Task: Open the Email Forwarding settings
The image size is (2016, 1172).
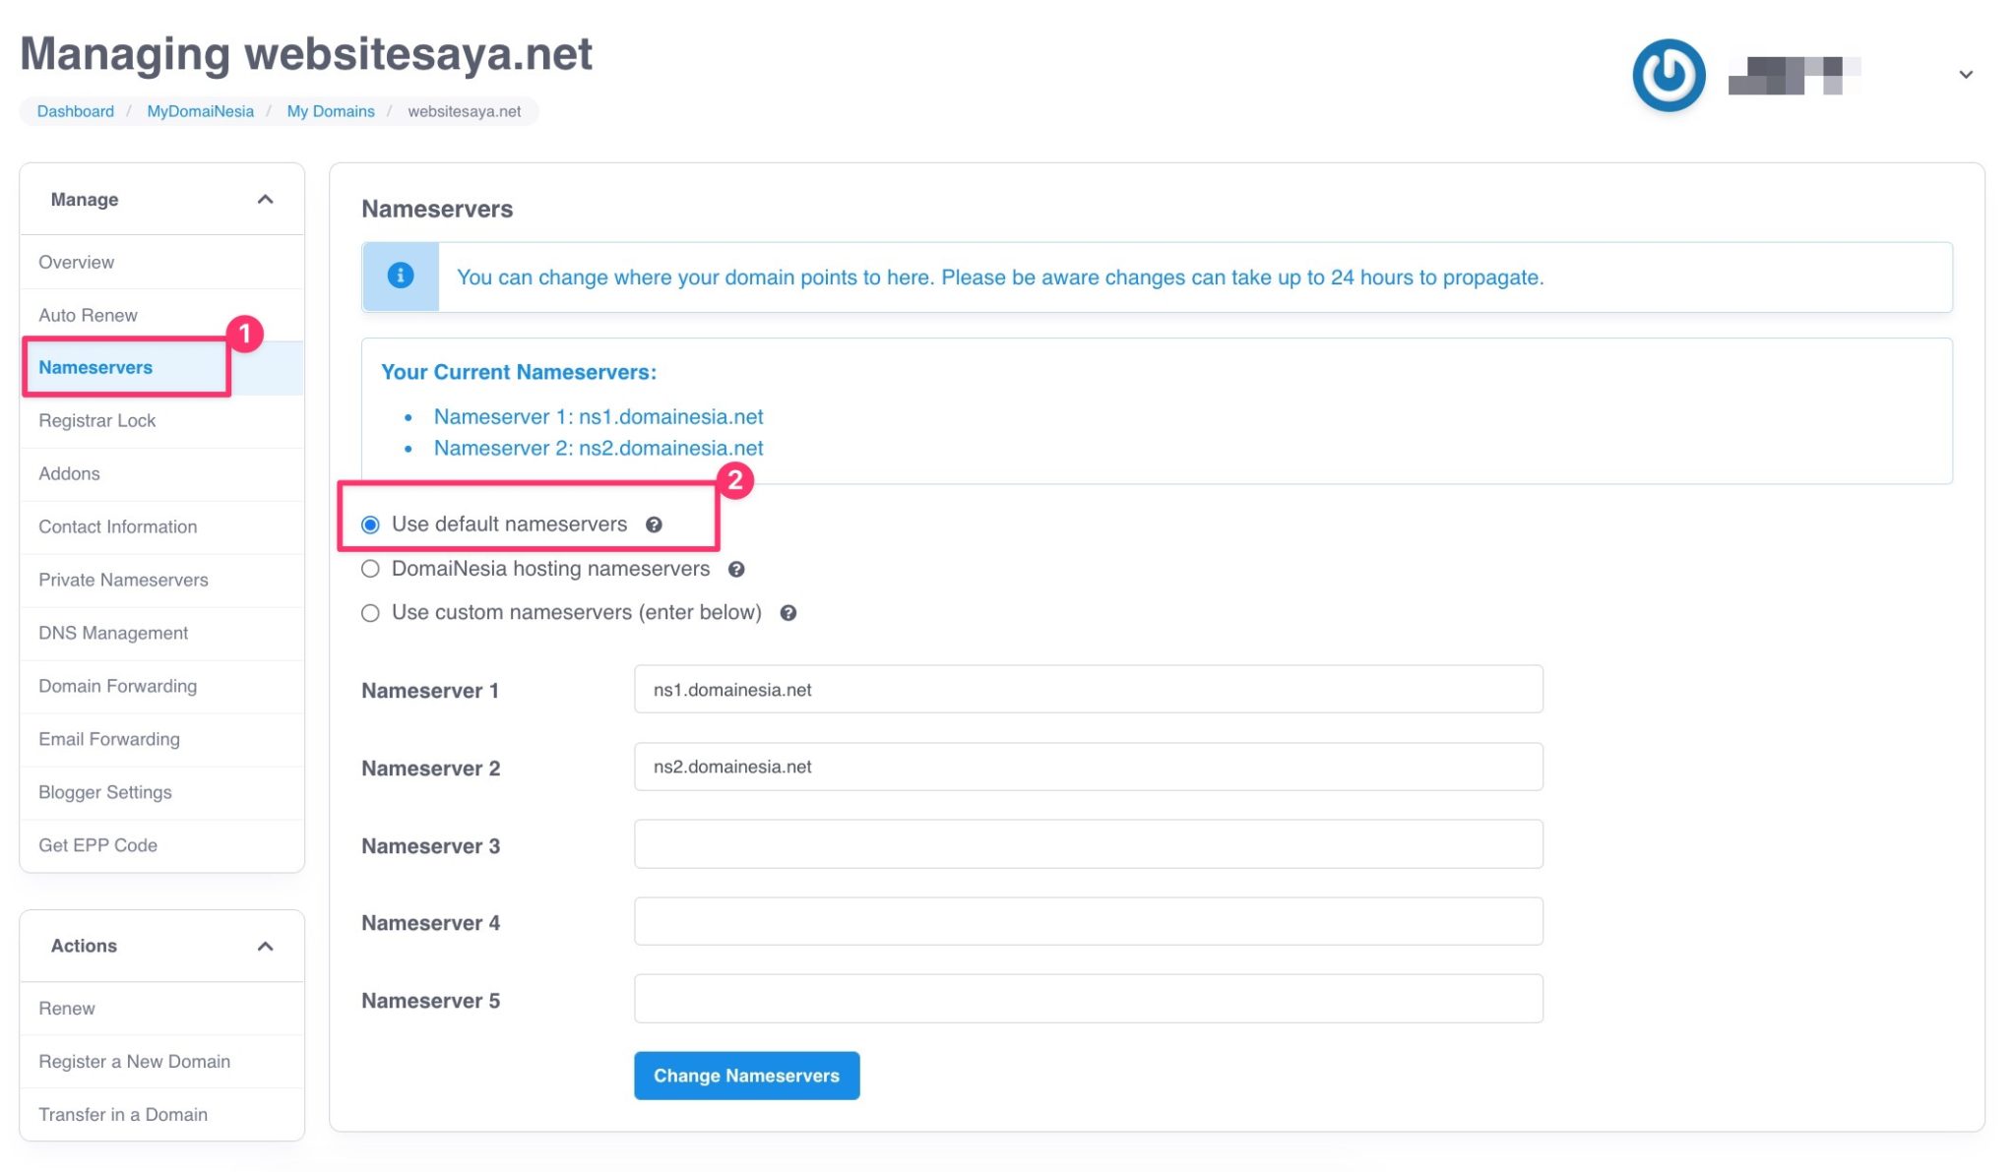Action: 108,739
